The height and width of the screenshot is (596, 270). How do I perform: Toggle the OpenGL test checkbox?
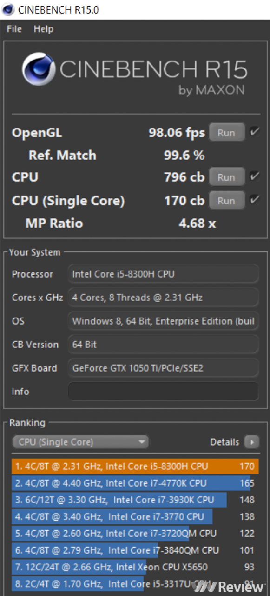(254, 132)
